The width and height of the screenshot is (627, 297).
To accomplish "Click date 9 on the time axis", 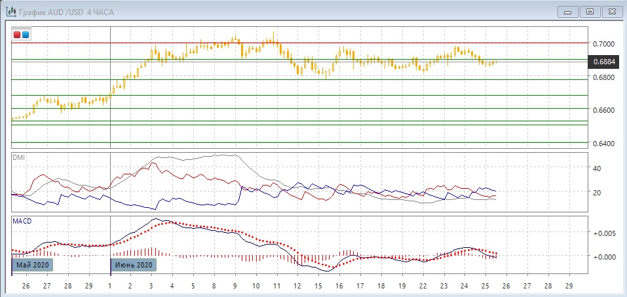I will 235,287.
